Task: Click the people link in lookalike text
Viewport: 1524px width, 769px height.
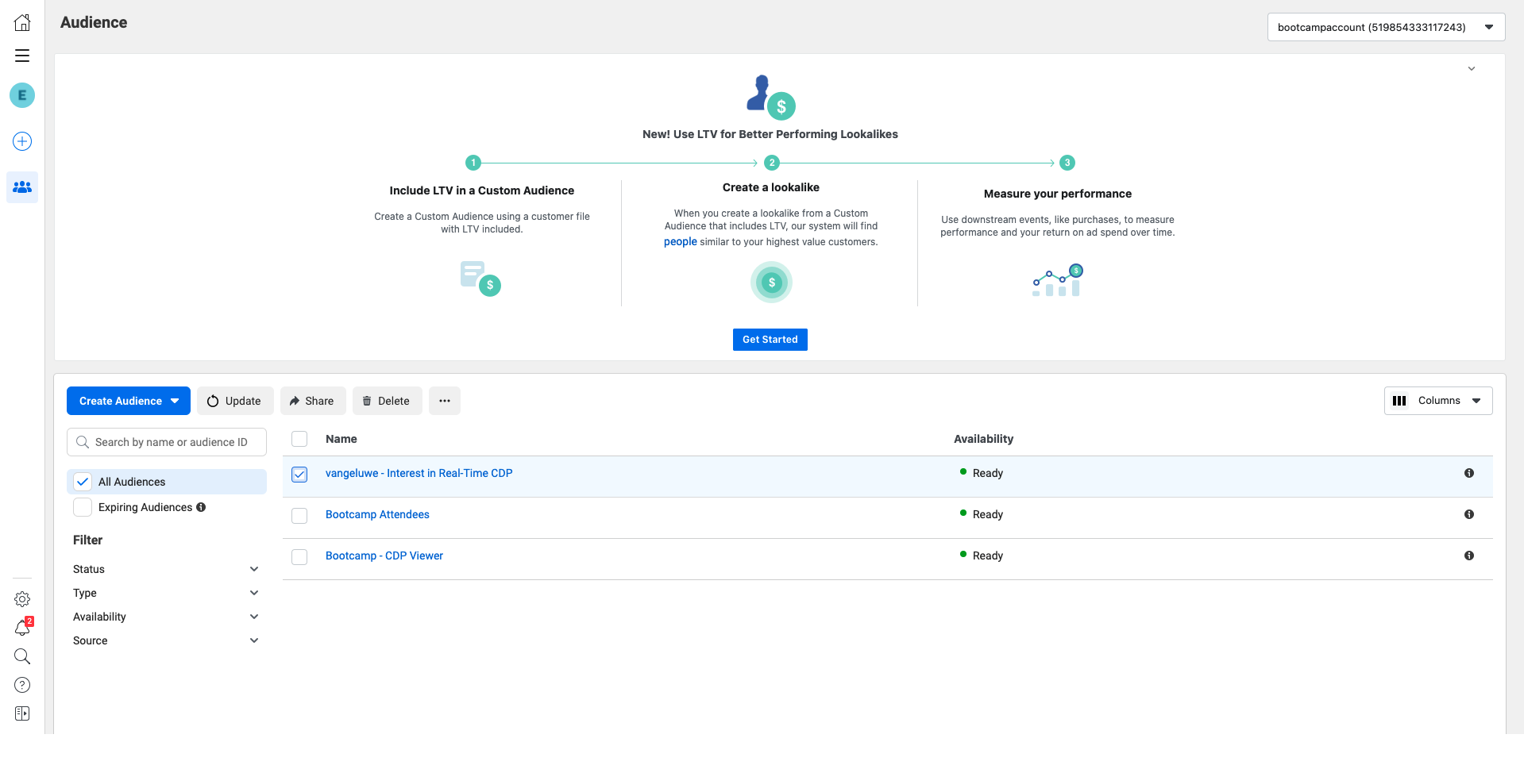Action: coord(681,242)
